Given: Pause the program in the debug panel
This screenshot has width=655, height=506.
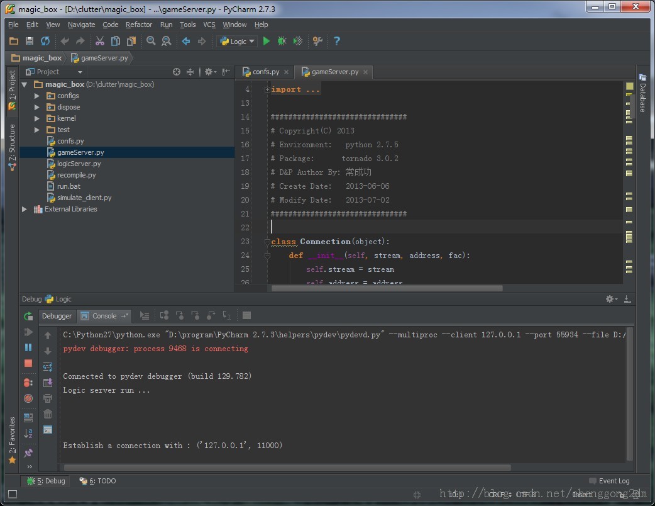Looking at the screenshot, I should (x=28, y=347).
